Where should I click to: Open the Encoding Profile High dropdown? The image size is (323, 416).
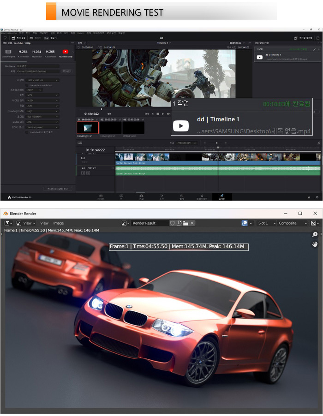[42, 111]
